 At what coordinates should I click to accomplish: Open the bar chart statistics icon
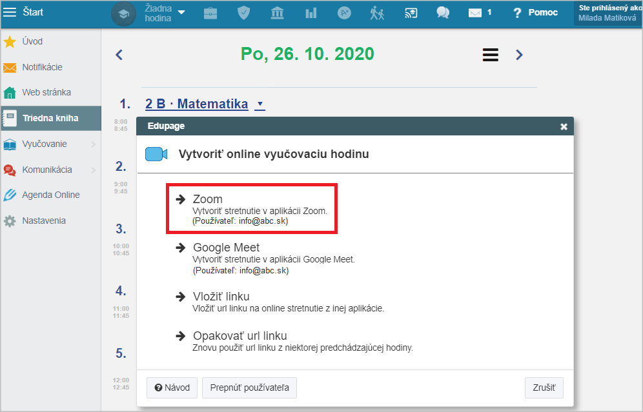coord(311,13)
